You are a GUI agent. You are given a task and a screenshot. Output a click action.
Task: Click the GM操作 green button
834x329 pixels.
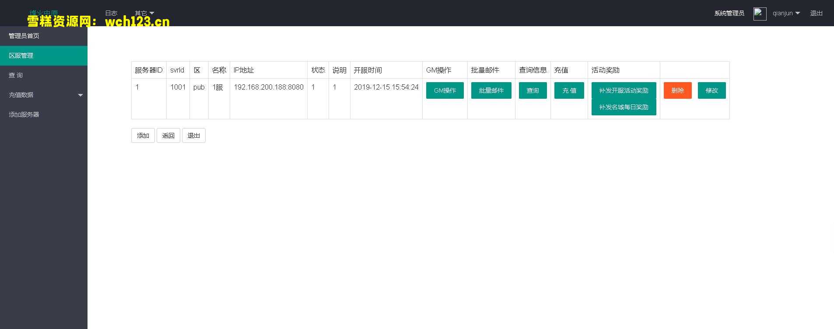(445, 90)
